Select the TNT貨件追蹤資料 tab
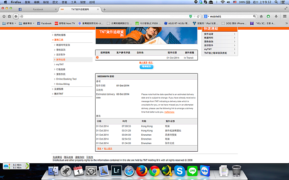 pos(80,9)
